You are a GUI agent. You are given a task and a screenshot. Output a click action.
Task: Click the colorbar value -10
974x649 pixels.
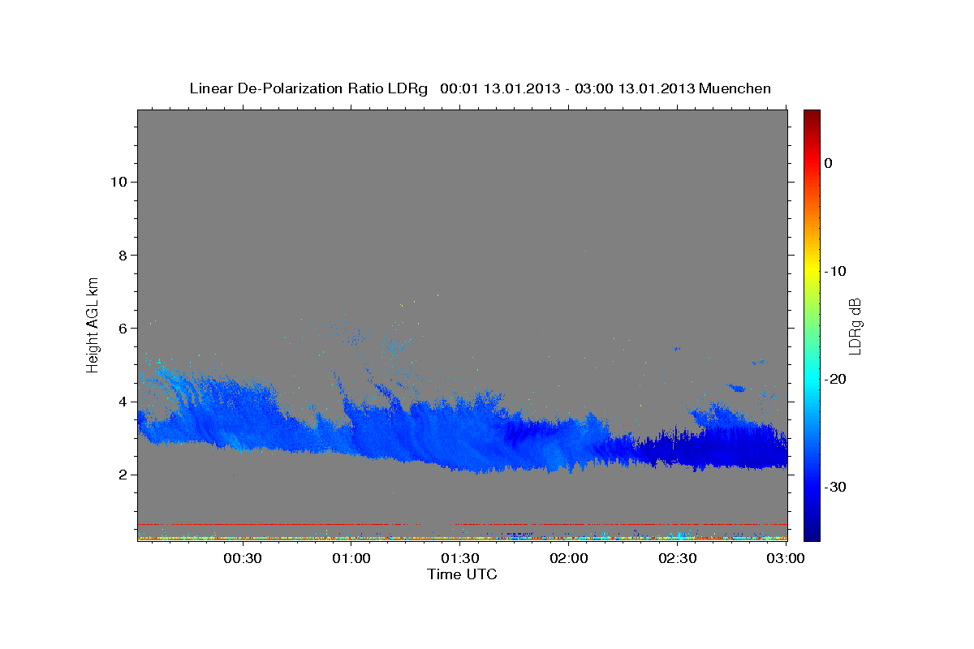(835, 271)
